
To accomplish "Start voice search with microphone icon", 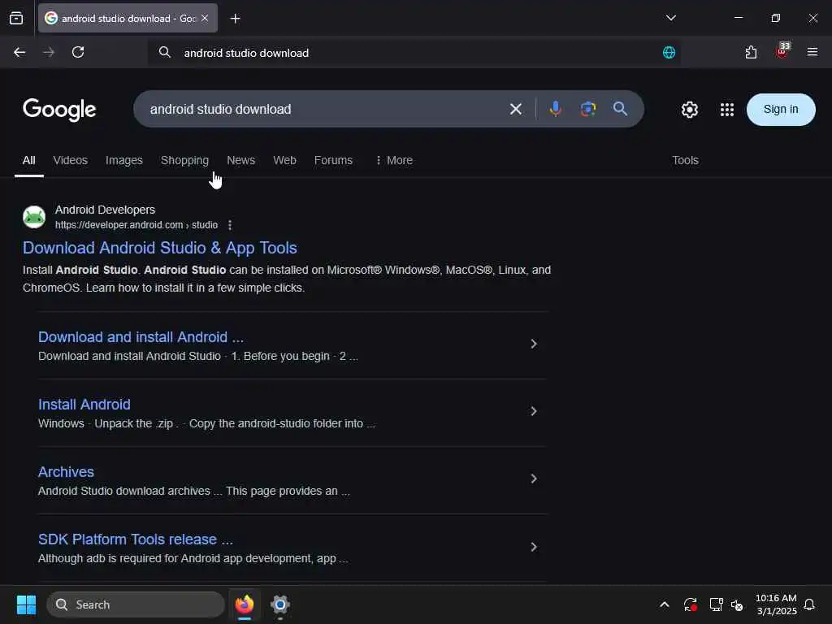I will [556, 109].
